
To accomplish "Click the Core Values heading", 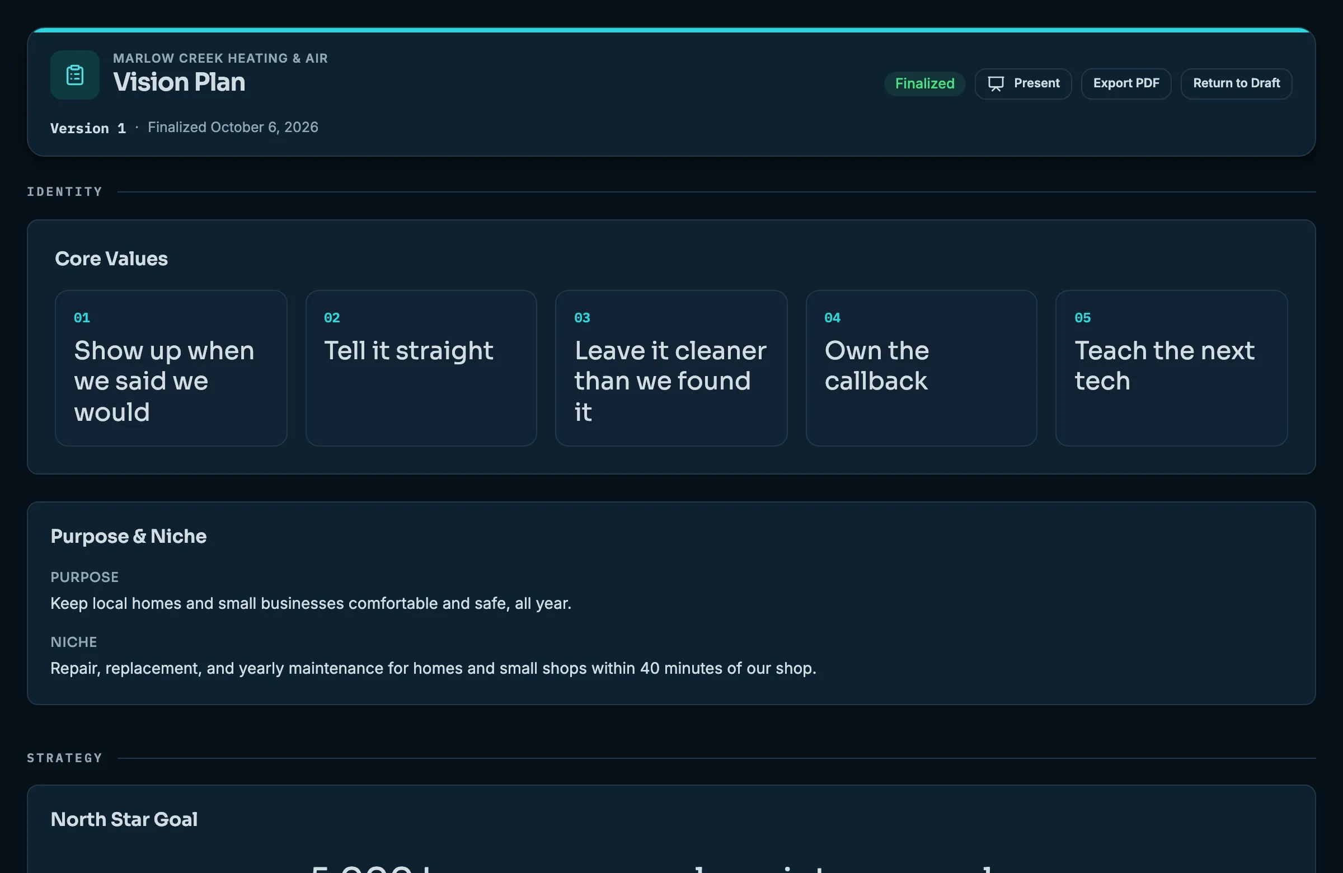I will coord(111,259).
